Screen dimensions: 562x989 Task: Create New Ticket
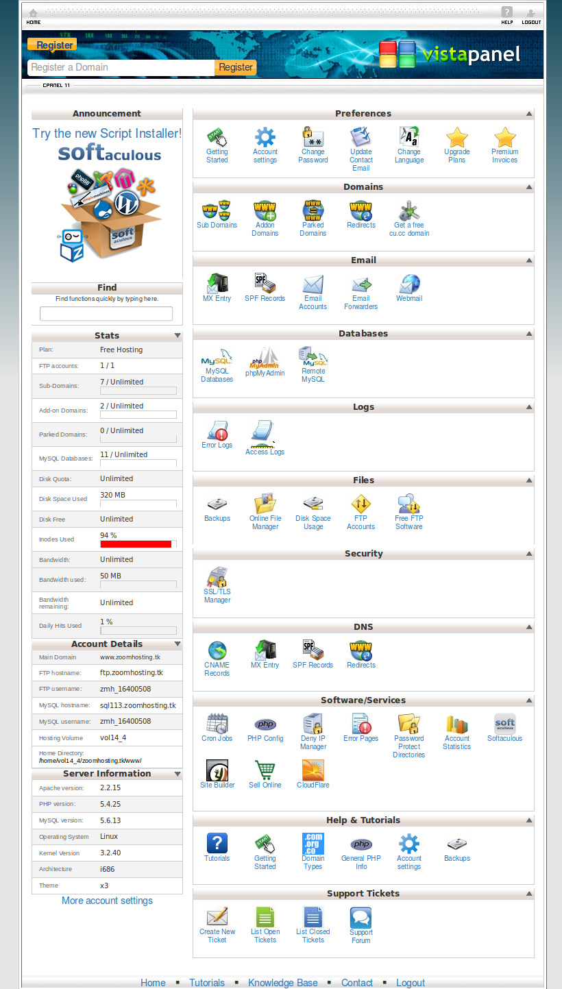pos(217,925)
